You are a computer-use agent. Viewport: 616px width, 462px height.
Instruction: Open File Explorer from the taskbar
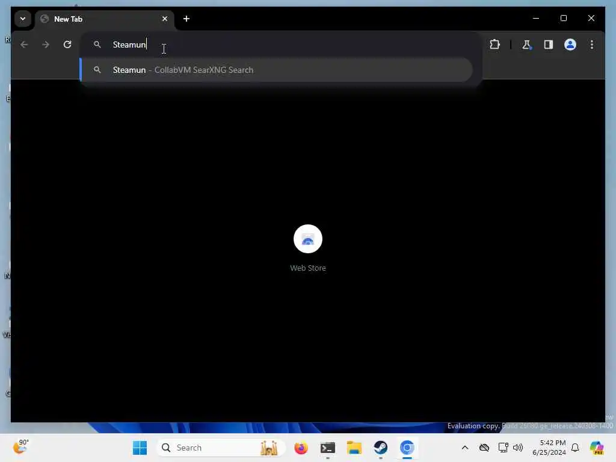tap(354, 448)
